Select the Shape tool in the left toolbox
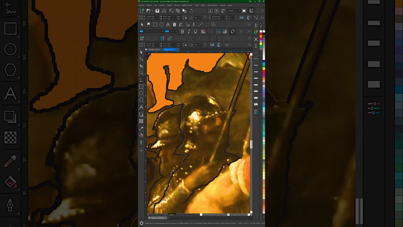 click(141, 59)
